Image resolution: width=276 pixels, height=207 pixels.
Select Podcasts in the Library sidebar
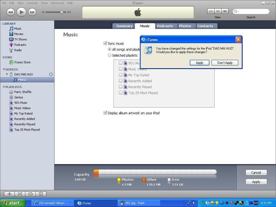tap(20, 45)
